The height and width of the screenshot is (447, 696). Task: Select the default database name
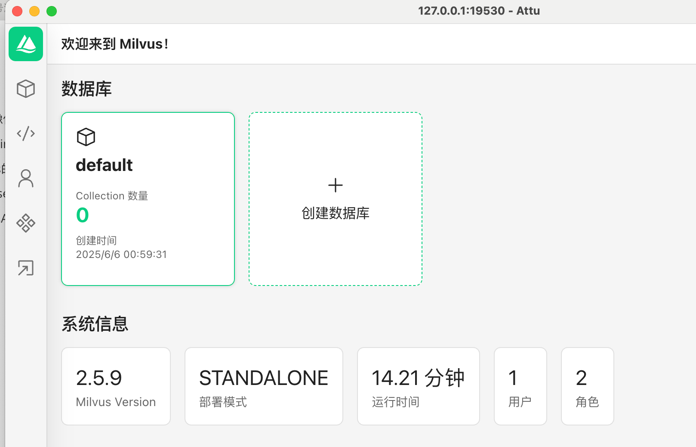point(104,165)
